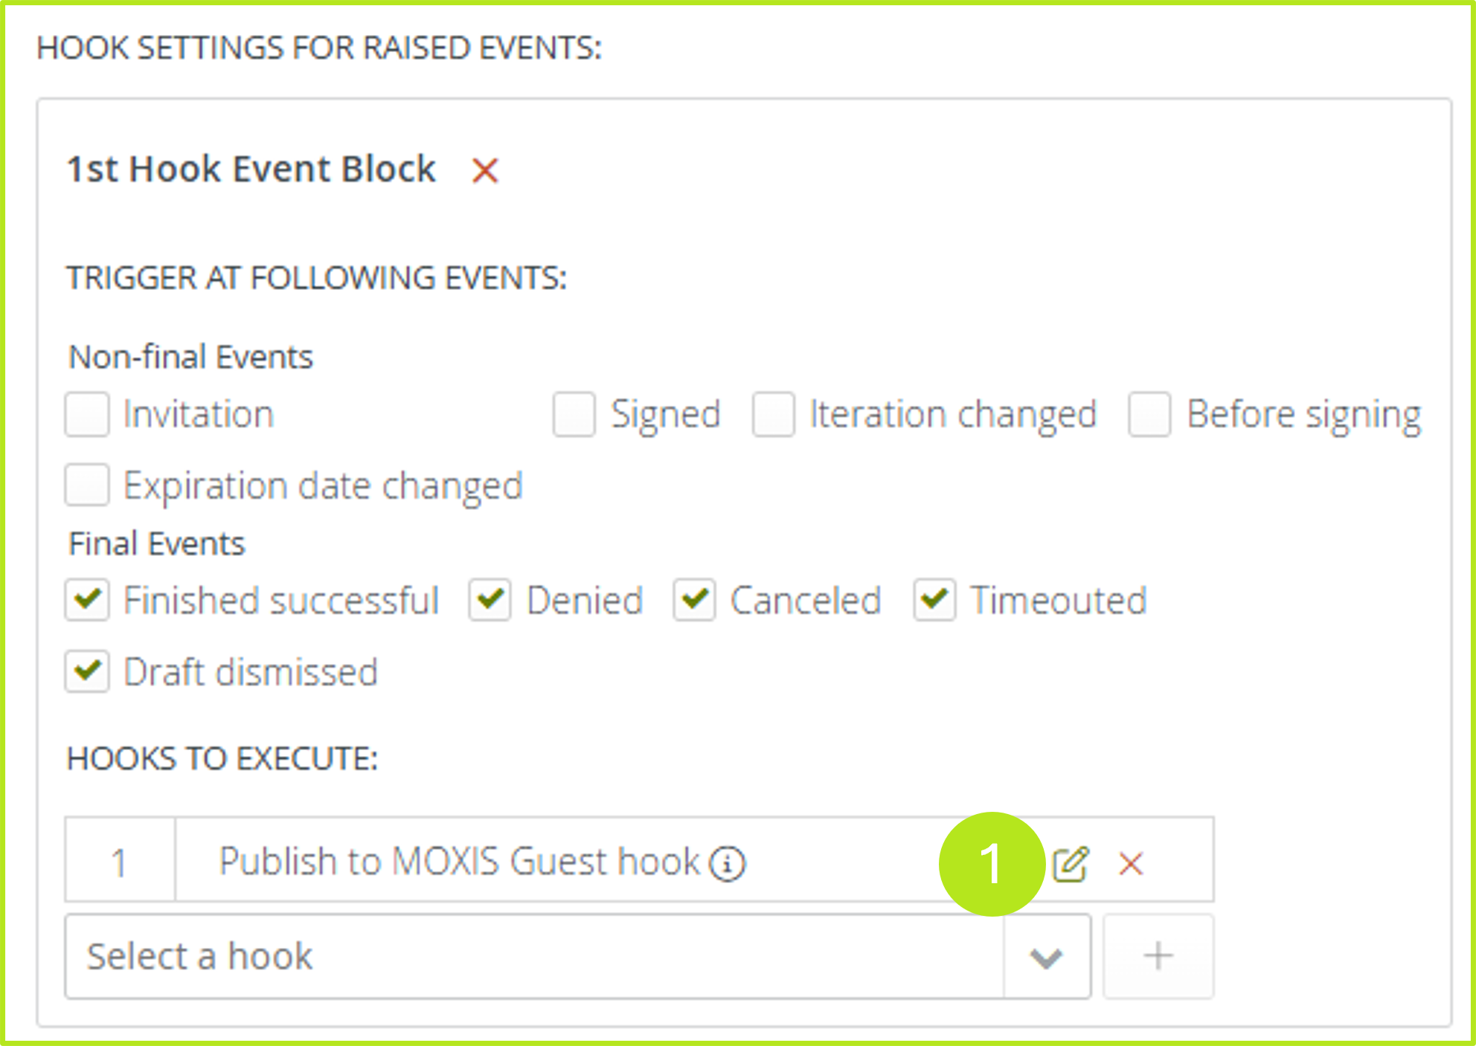Viewport: 1476px width, 1046px height.
Task: Click the 1st Hook Event Block title
Action: (x=251, y=169)
